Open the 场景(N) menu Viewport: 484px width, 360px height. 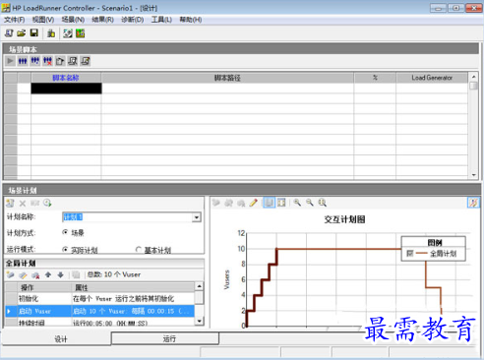pos(73,20)
